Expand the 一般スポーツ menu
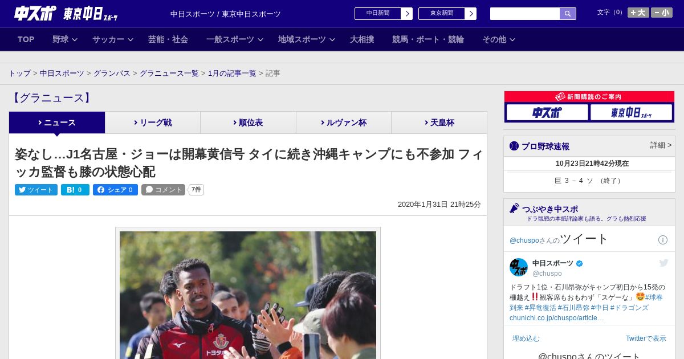The height and width of the screenshot is (359, 684). point(234,39)
